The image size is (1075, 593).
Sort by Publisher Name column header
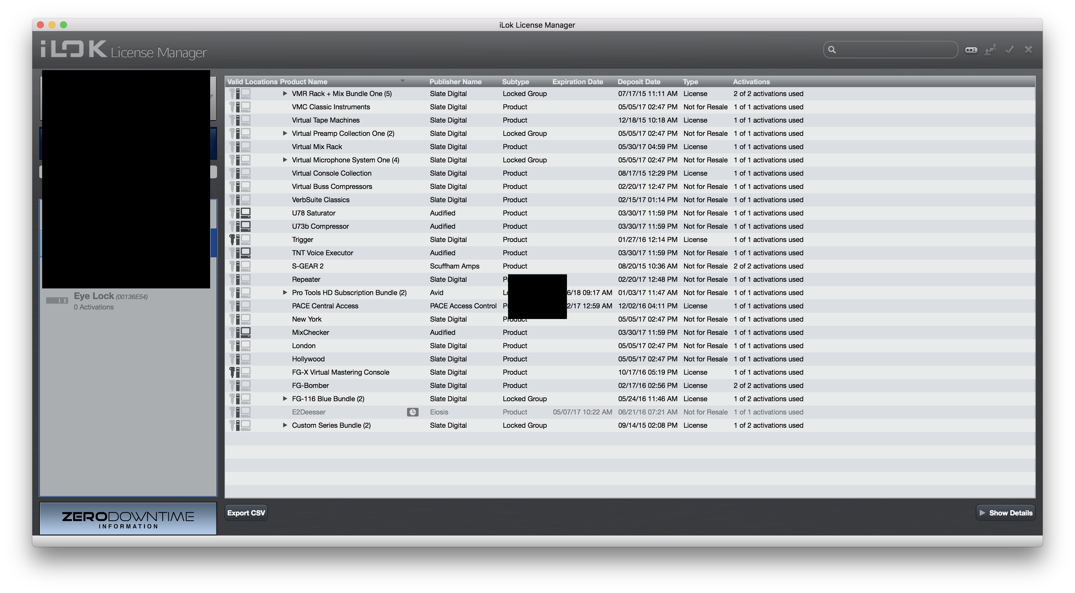(455, 82)
